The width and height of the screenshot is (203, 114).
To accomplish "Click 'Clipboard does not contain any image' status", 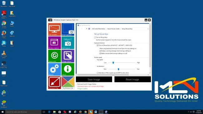I will (x=90, y=86).
